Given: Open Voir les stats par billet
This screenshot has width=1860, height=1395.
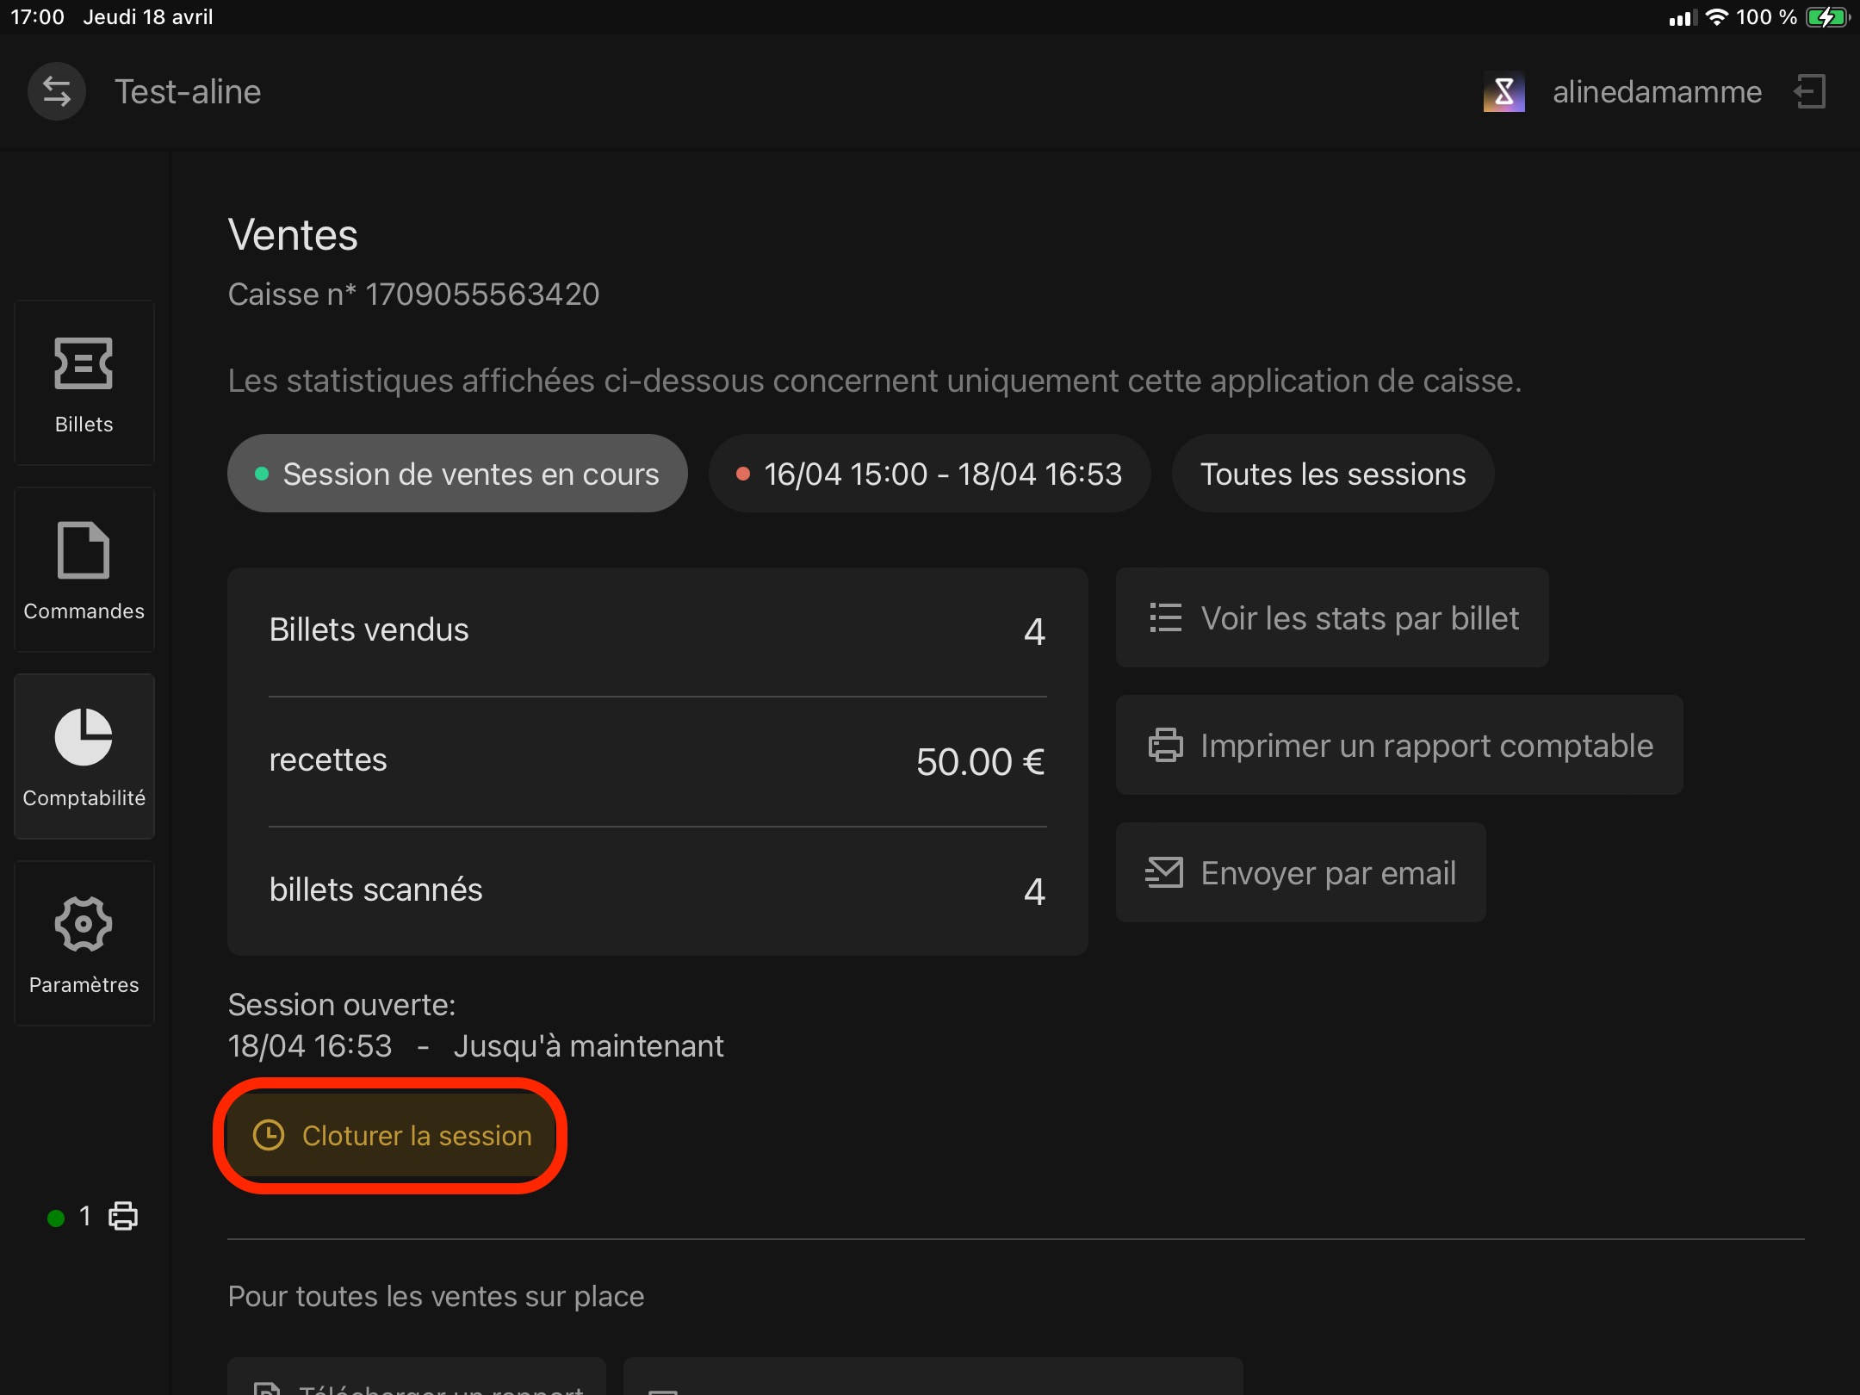Looking at the screenshot, I should [1332, 617].
